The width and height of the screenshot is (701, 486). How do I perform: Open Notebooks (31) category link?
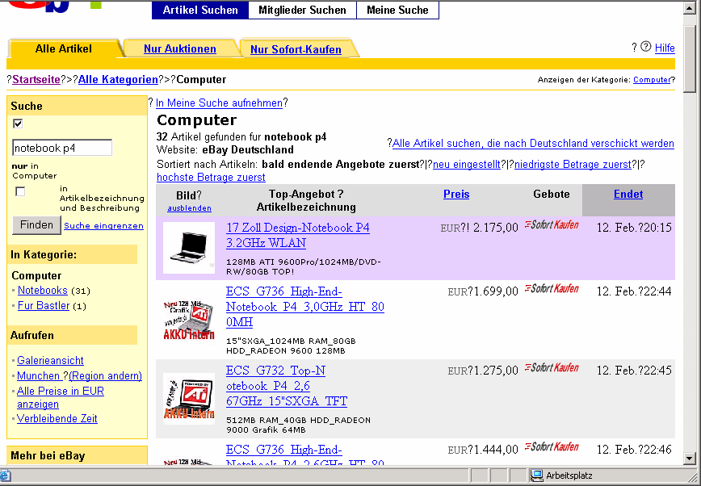pos(43,290)
